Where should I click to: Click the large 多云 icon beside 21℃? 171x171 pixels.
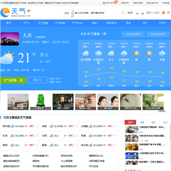(x=7, y=57)
